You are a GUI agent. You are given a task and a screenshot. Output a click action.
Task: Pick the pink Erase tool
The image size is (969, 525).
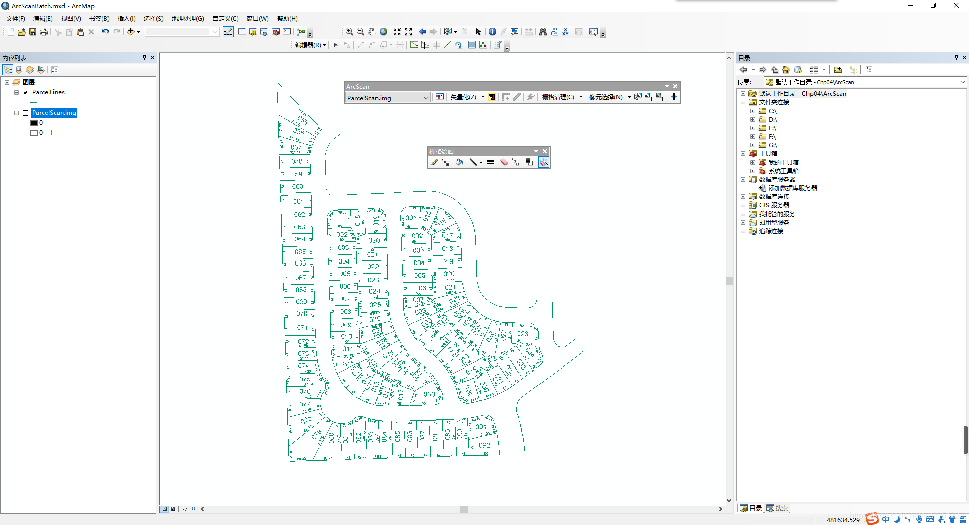504,162
